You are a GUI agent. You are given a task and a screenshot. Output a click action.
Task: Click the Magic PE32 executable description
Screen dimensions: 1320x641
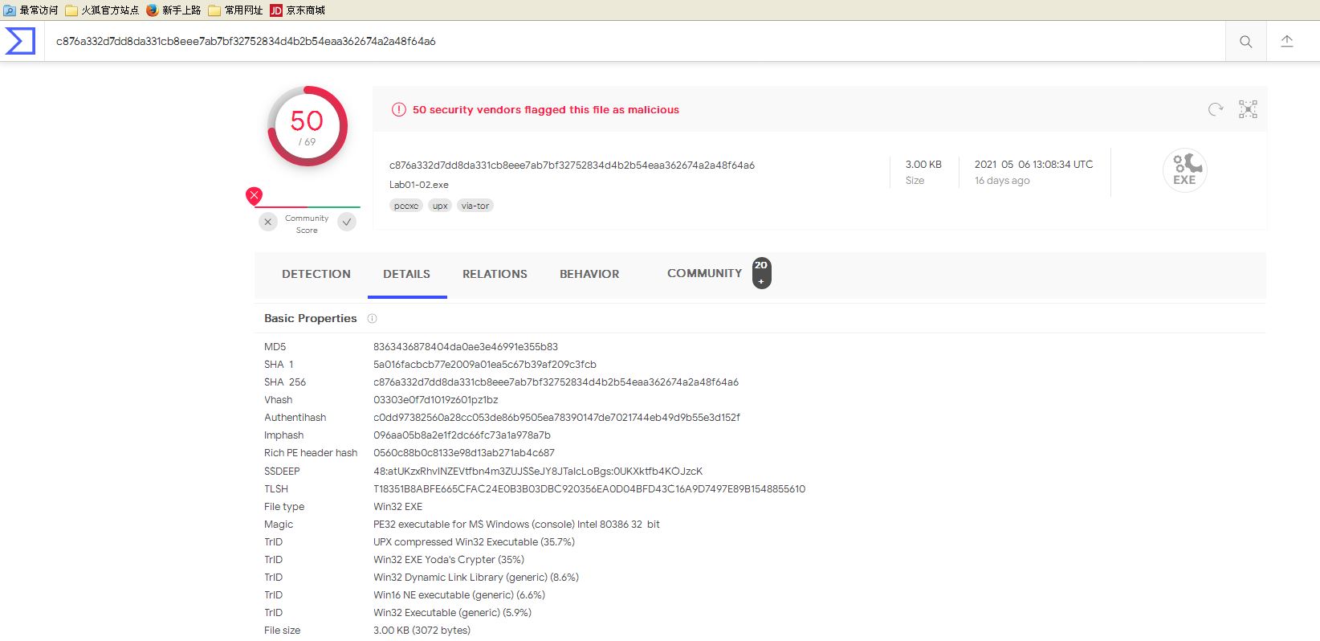516,525
